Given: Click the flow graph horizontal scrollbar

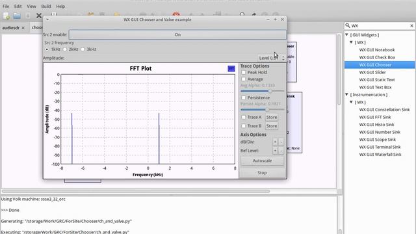Looking at the screenshot, I should tap(136, 191).
